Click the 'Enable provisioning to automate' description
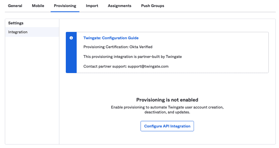The width and height of the screenshot is (279, 148). click(x=167, y=108)
